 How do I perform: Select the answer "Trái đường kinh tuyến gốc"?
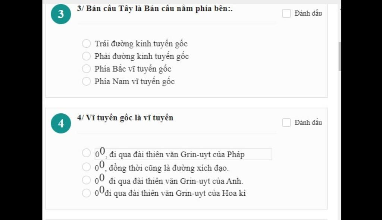[86, 44]
